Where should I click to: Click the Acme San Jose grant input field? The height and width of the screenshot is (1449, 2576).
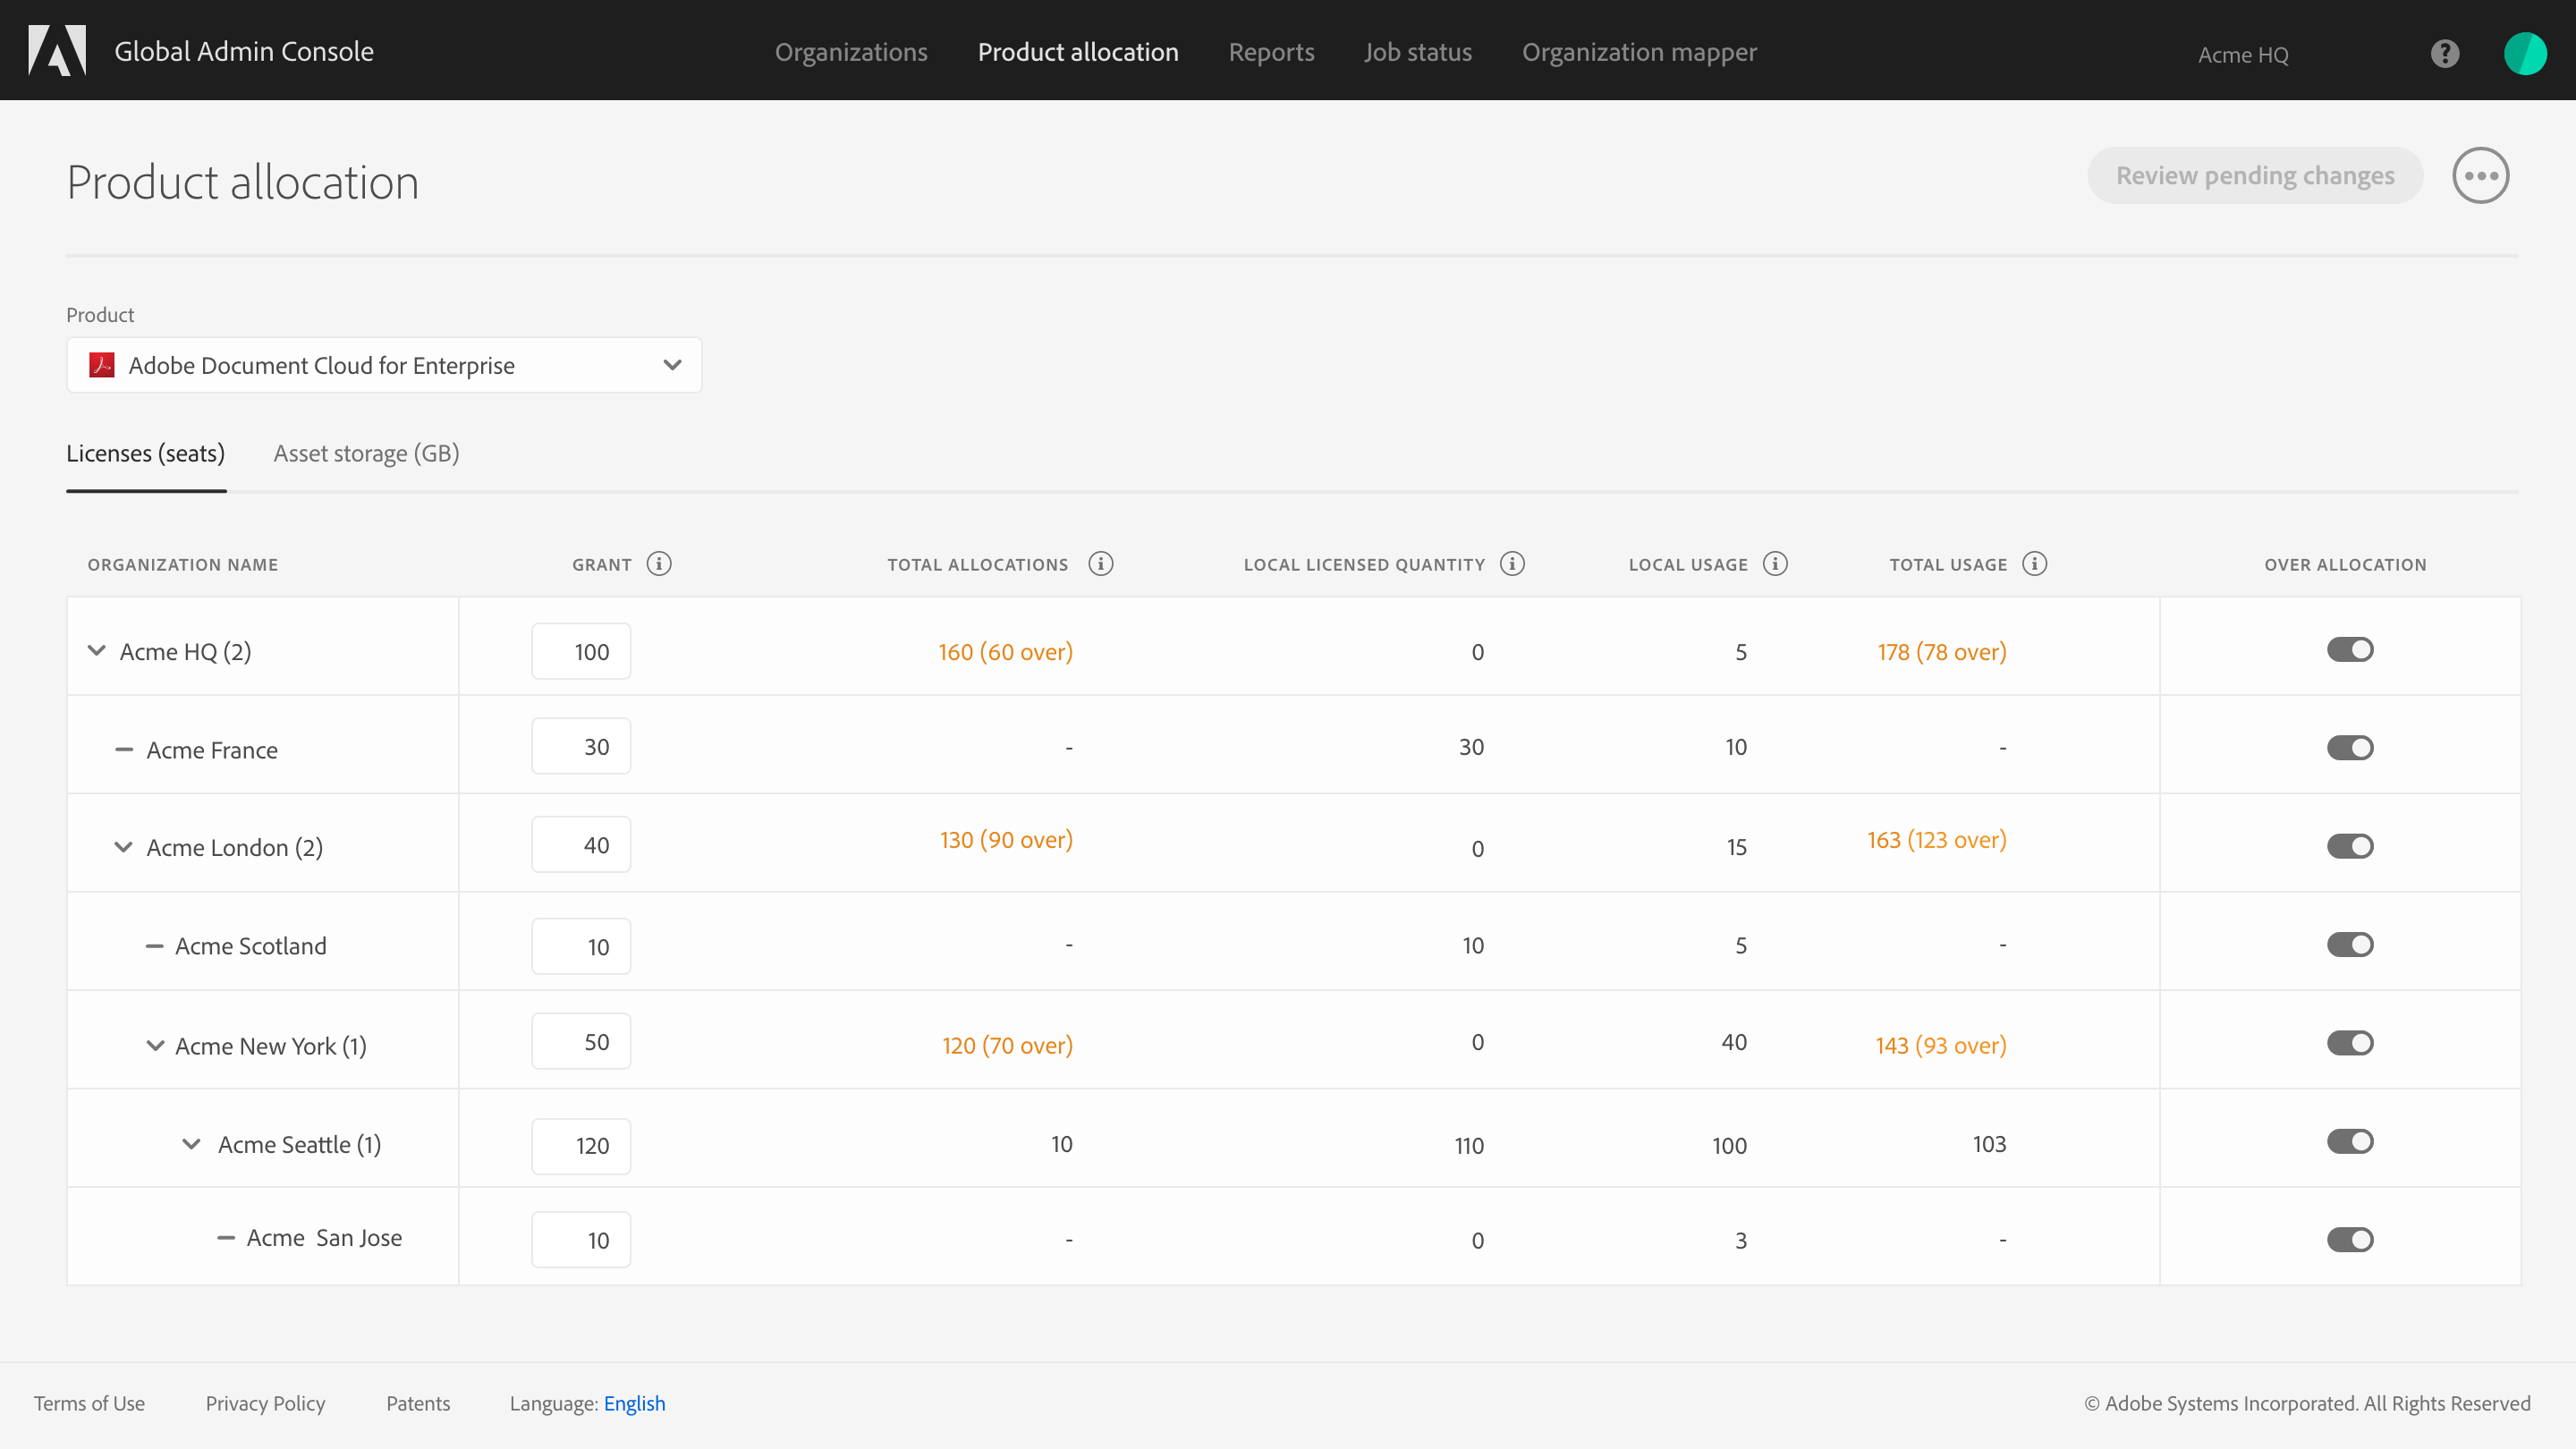(581, 1240)
